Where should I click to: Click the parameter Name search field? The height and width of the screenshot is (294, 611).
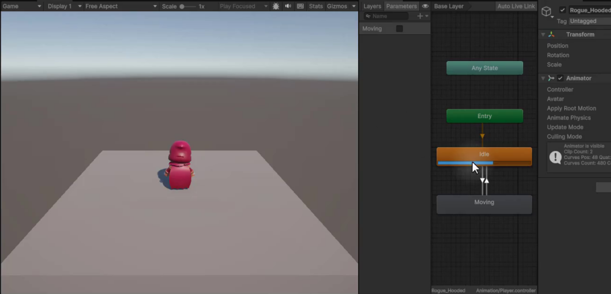386,16
